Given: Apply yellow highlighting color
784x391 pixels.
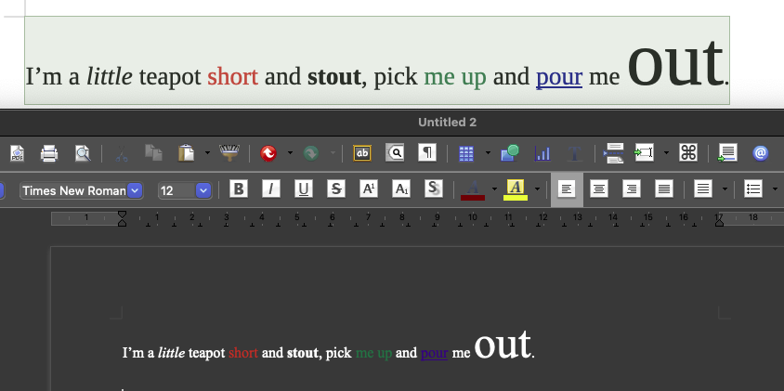Looking at the screenshot, I should [516, 189].
